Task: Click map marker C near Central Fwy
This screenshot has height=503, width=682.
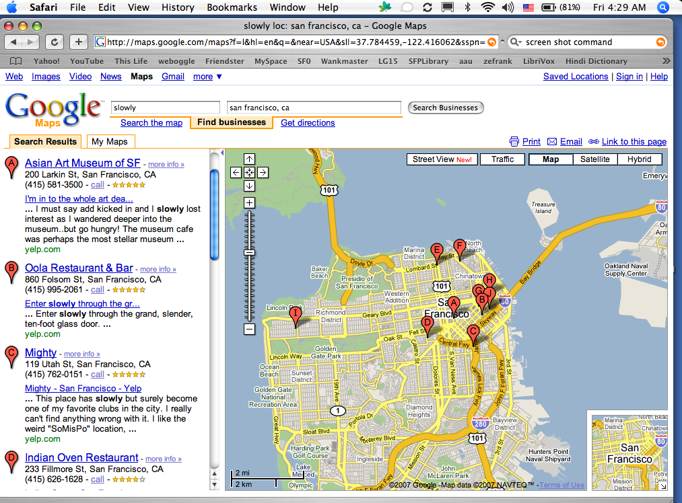Action: click(x=473, y=333)
